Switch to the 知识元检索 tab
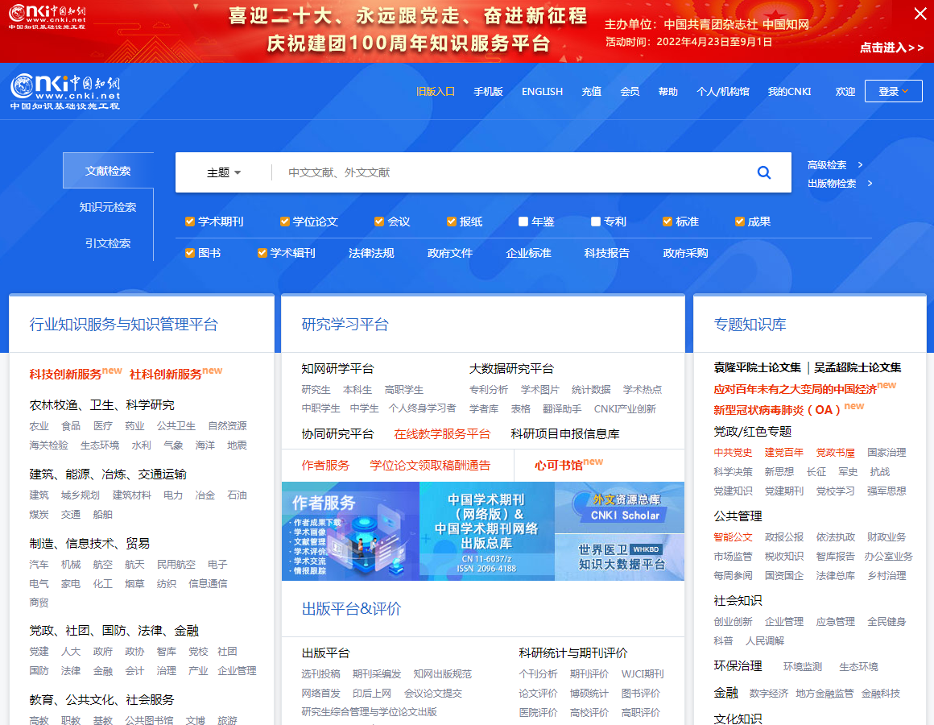934x725 pixels. coord(108,207)
